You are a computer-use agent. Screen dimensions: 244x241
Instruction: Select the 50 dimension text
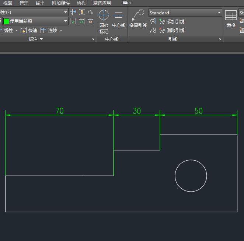click(x=199, y=111)
